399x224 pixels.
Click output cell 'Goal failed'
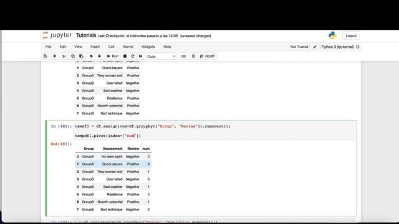114,179
